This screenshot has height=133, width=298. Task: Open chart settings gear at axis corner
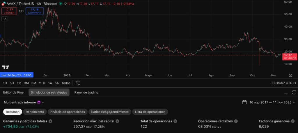pos(290,75)
